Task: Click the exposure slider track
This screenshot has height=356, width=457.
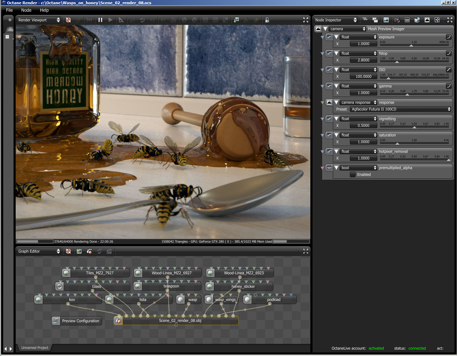Action: coord(414,45)
